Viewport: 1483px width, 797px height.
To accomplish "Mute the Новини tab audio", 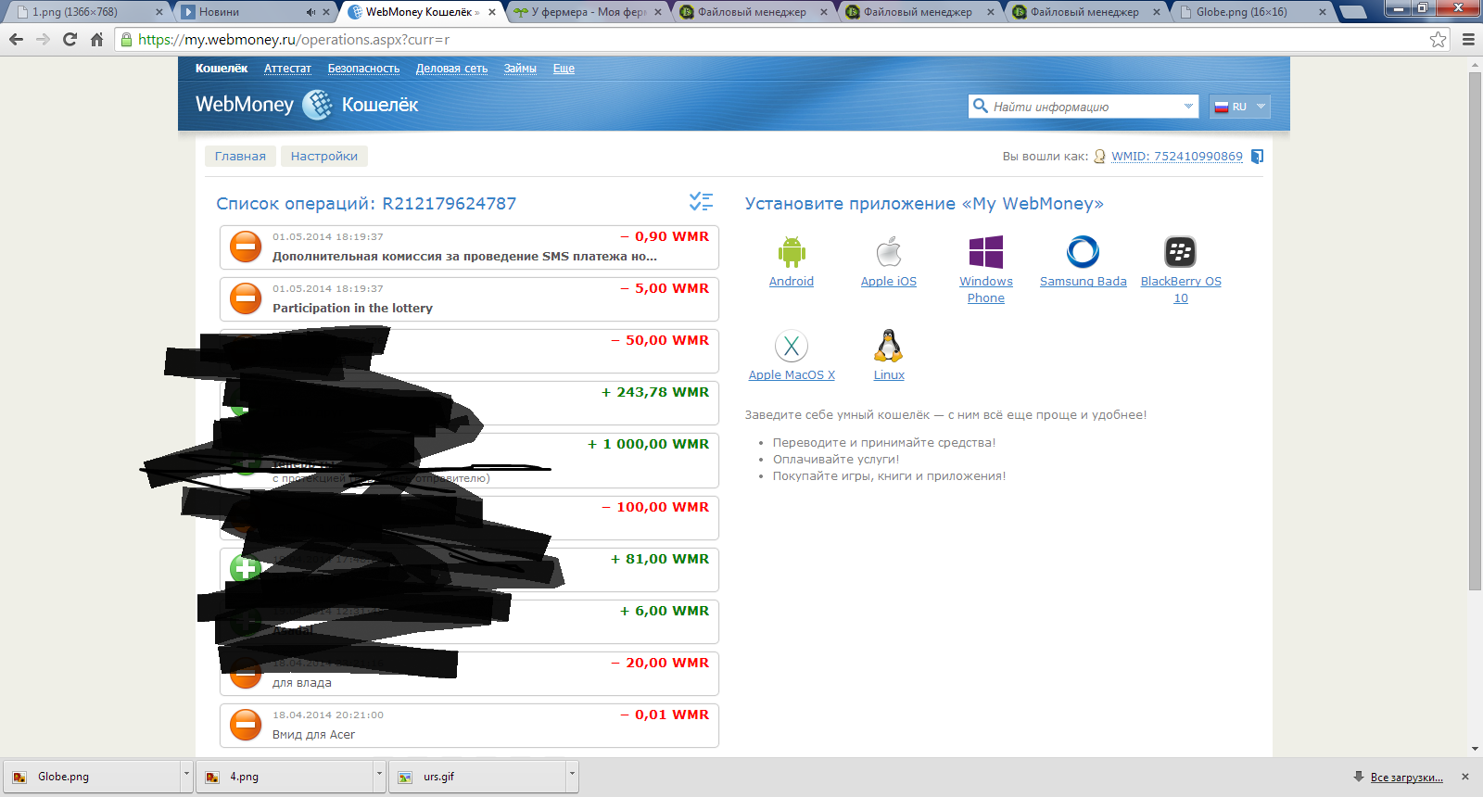I will click(311, 12).
